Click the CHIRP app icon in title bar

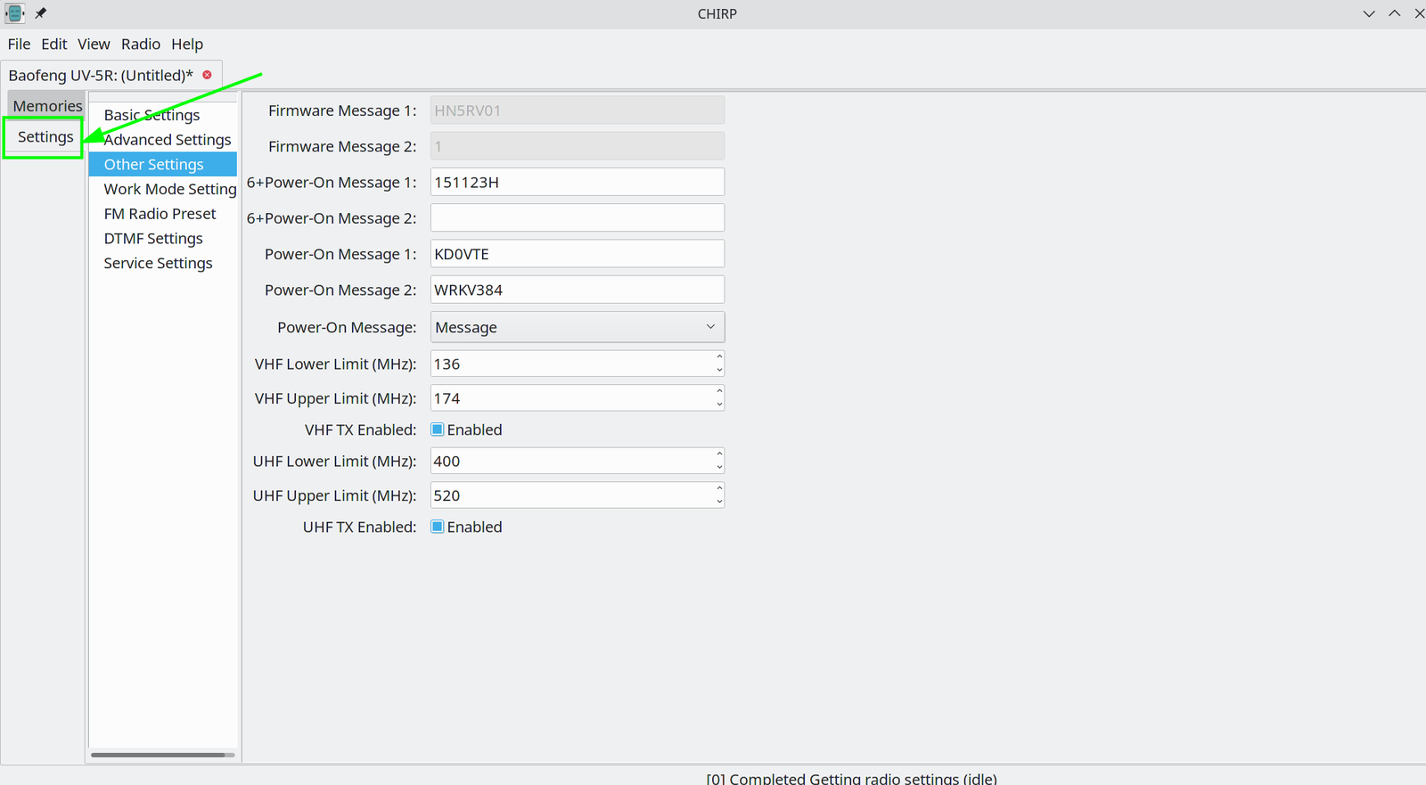coord(14,13)
